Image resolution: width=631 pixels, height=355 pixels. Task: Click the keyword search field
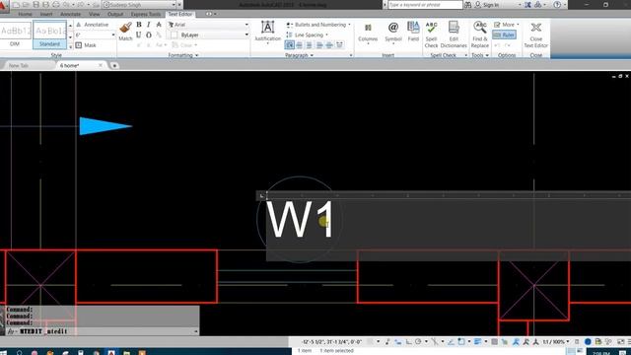pyautogui.click(x=425, y=5)
